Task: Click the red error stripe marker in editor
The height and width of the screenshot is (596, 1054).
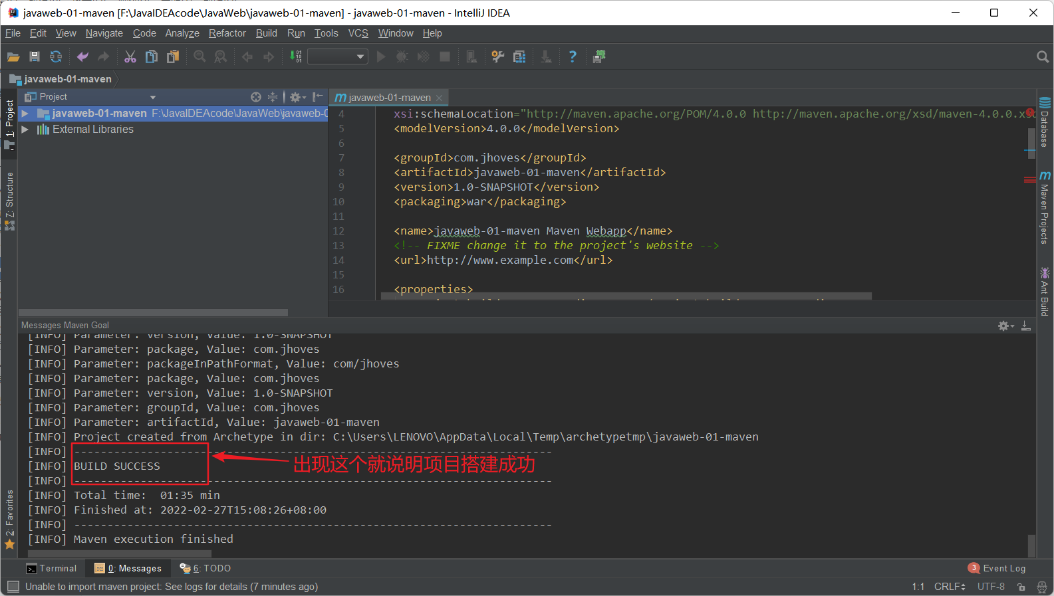Action: 1030,179
